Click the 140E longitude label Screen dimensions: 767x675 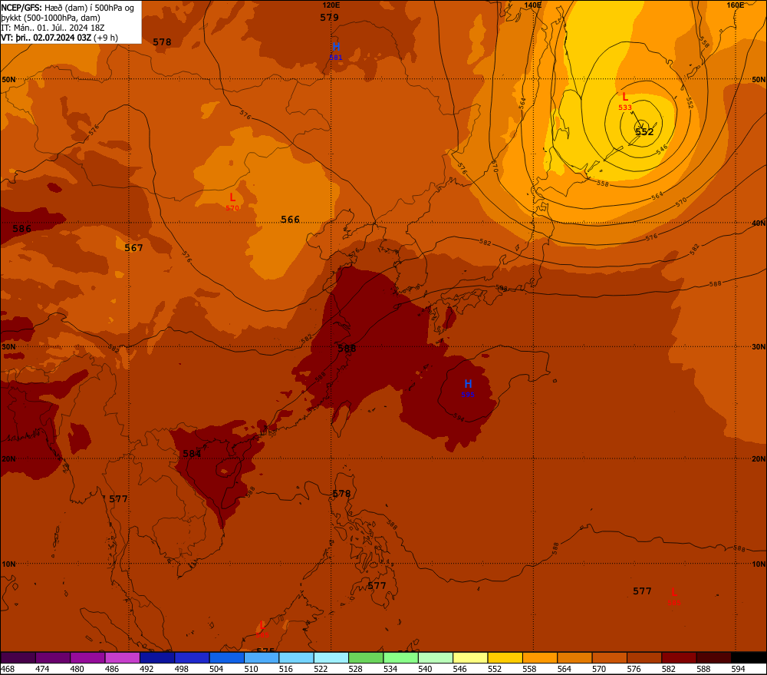(x=533, y=5)
